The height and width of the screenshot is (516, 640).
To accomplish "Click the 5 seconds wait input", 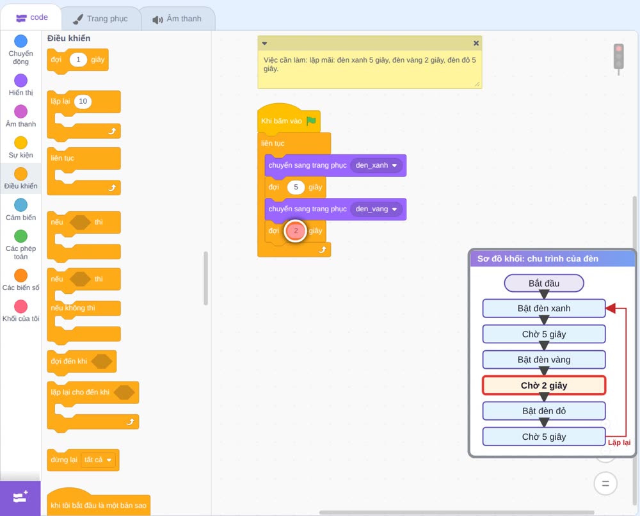I will tap(296, 187).
